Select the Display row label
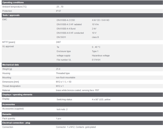This screenshot has height=129, width=163. click(6, 99)
